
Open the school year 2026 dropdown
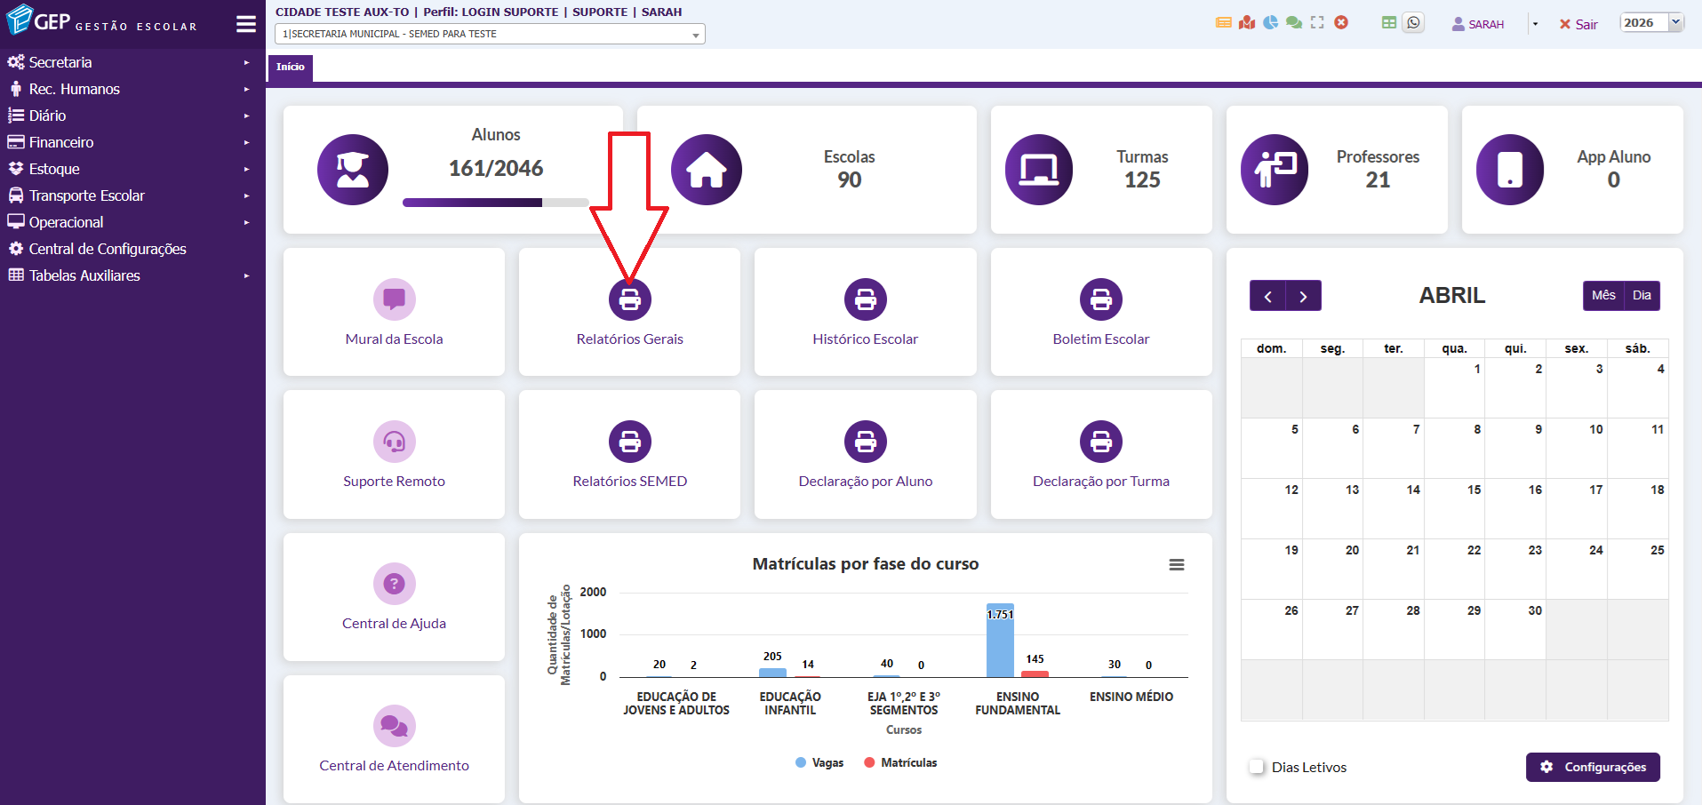pyautogui.click(x=1651, y=23)
